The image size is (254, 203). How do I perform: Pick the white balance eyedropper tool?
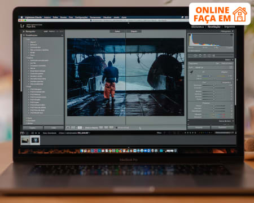(191, 72)
